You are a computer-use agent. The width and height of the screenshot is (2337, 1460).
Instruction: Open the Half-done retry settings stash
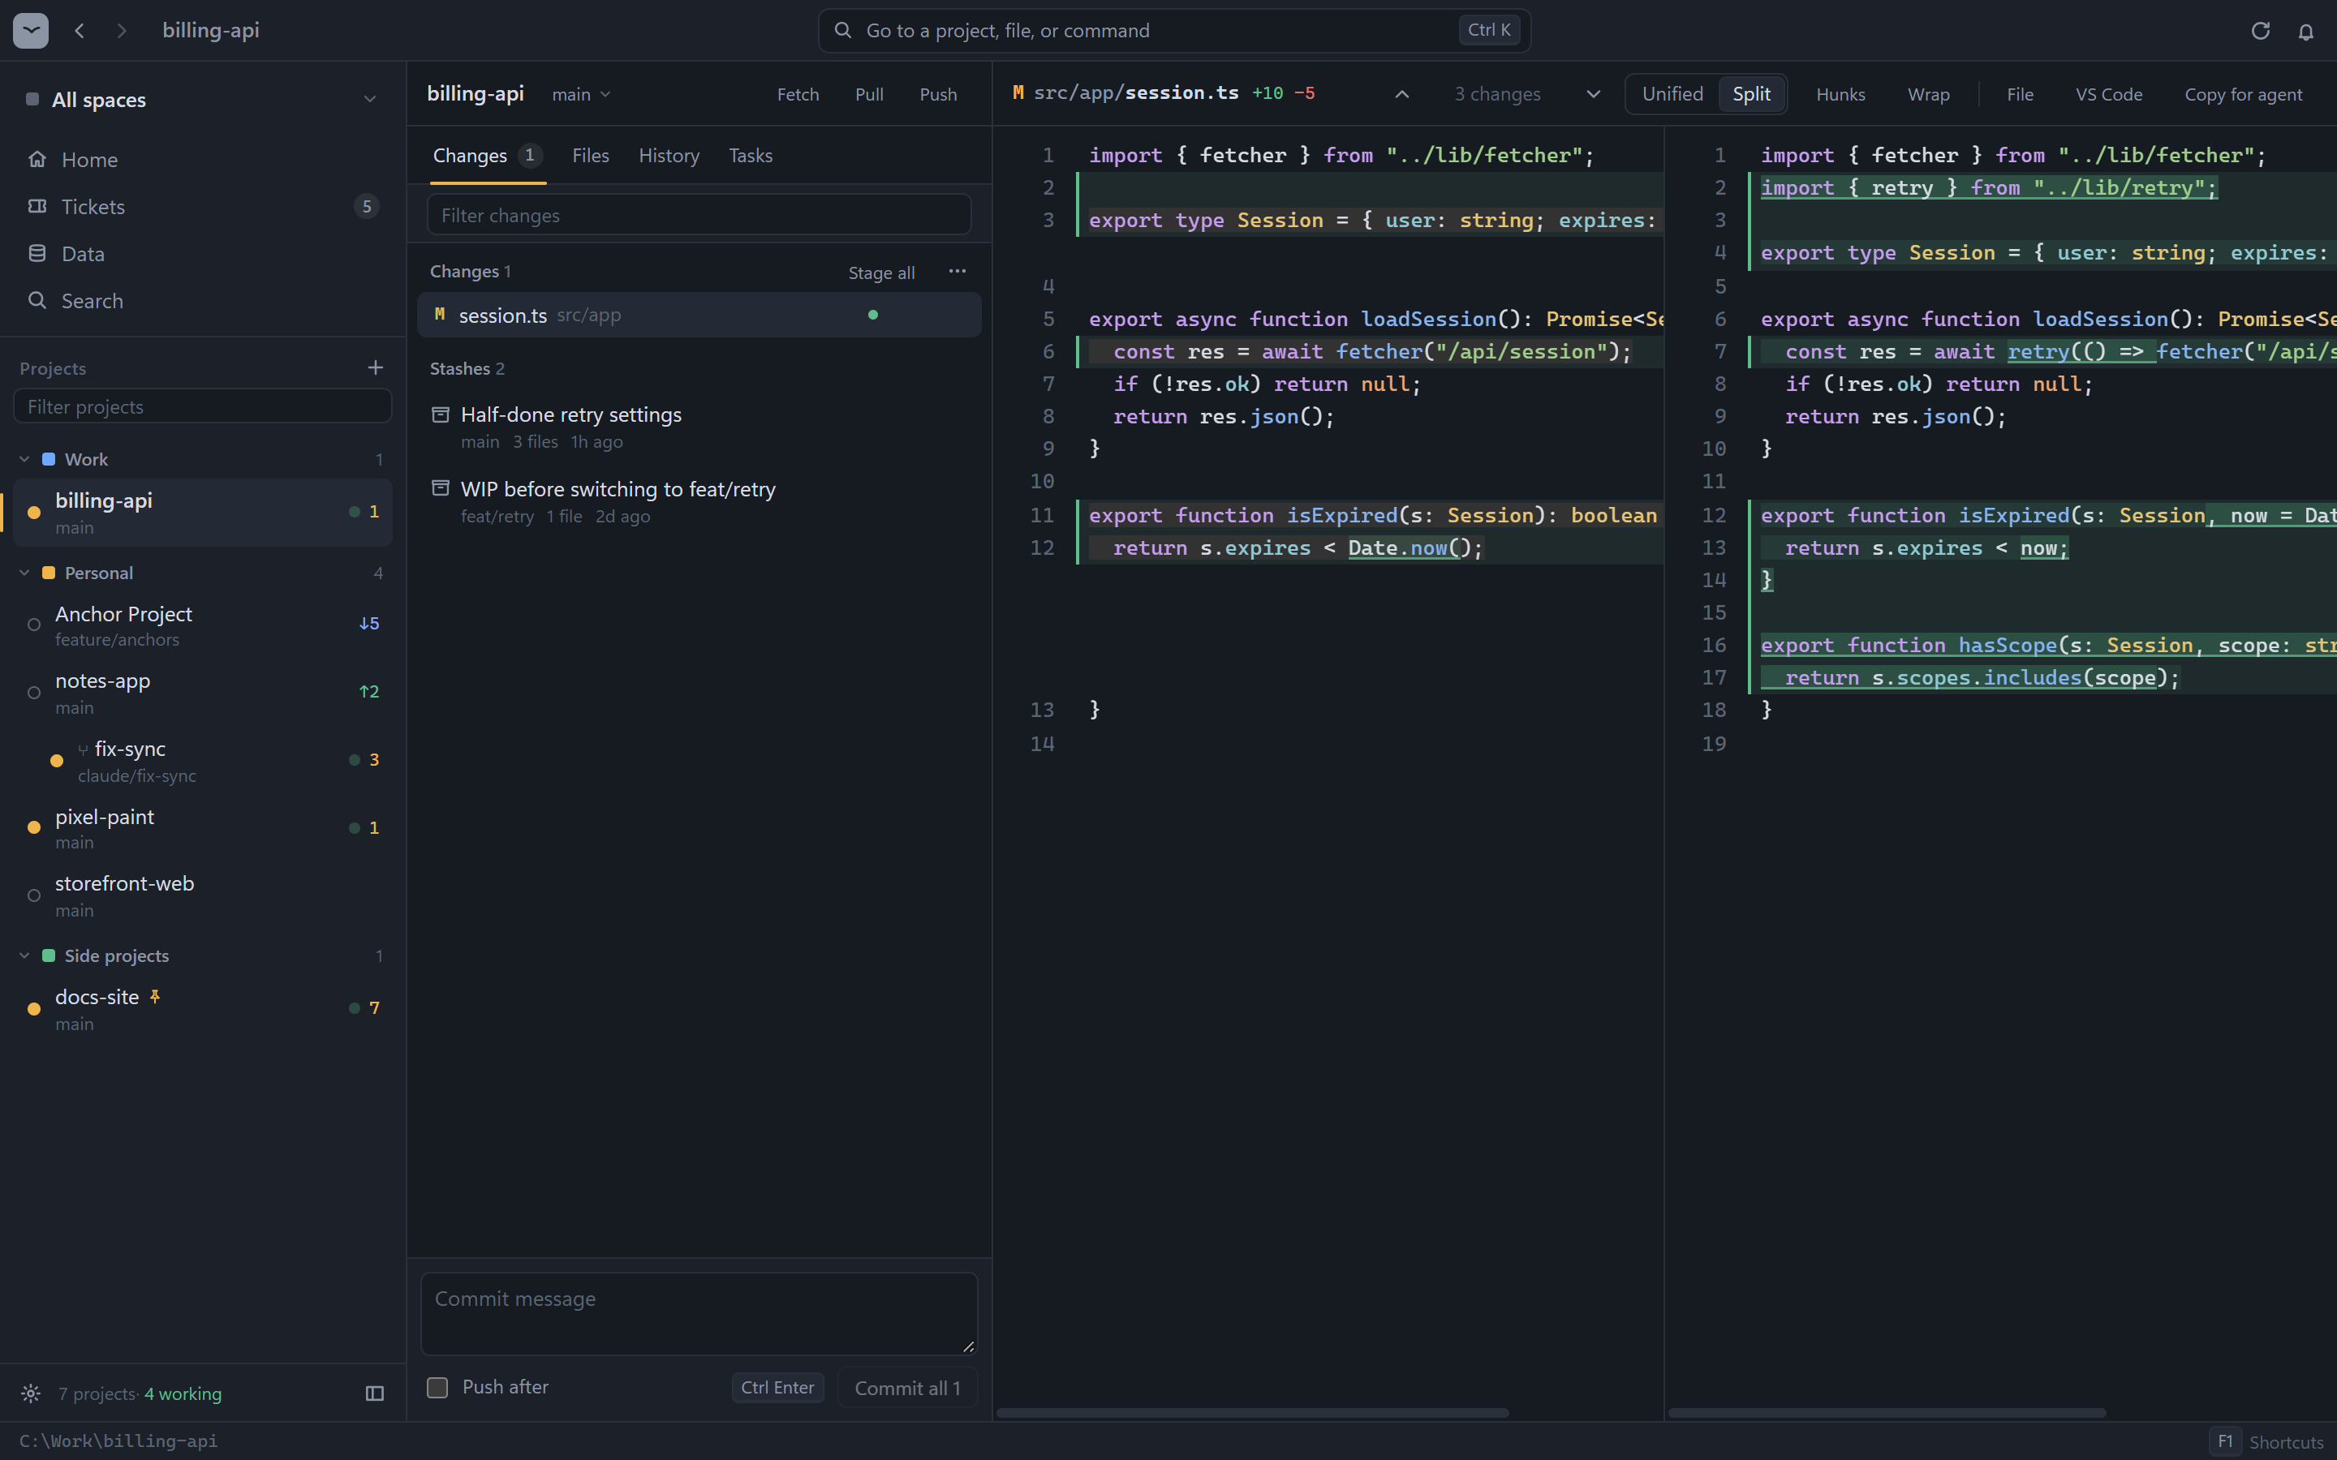point(699,427)
